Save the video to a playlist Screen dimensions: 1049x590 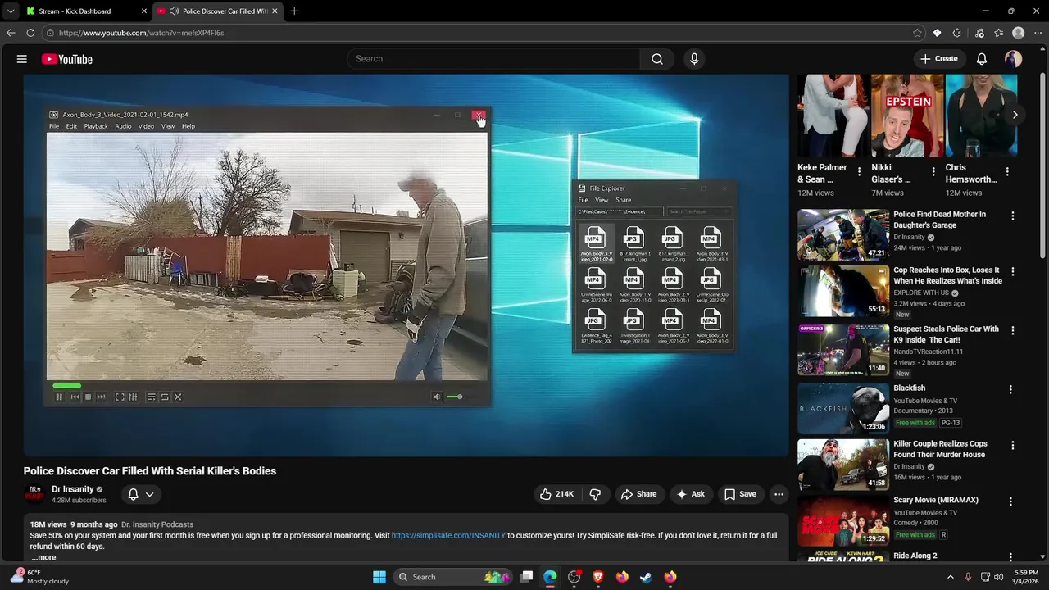tap(740, 494)
